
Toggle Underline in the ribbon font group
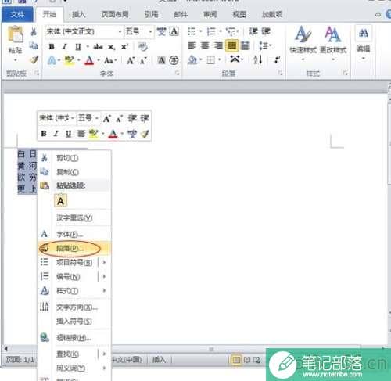(77, 47)
